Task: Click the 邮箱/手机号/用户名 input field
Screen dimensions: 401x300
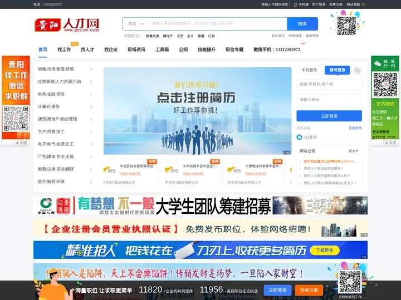Action: [329, 84]
